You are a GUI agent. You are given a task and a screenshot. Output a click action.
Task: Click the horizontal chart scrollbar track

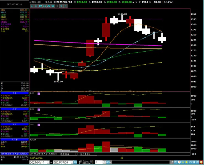click(x=141, y=162)
